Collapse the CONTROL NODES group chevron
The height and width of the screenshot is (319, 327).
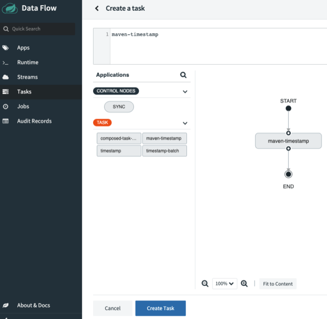click(x=185, y=91)
